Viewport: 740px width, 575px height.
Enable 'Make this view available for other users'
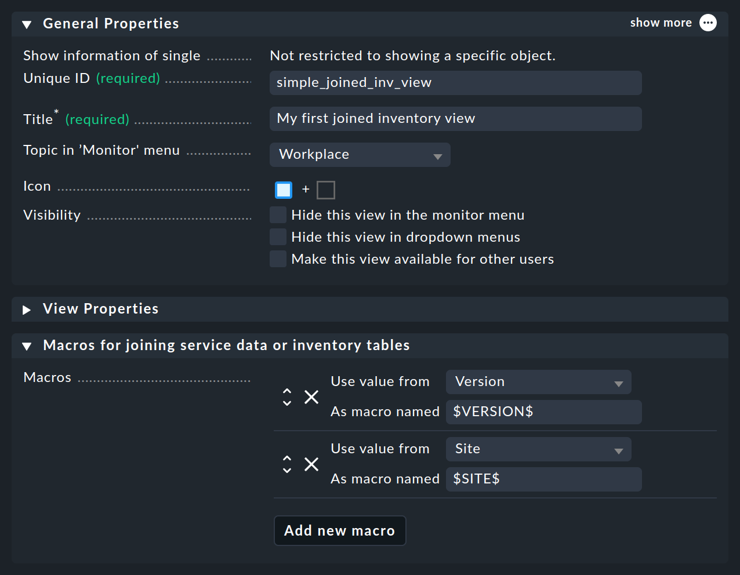click(x=278, y=259)
